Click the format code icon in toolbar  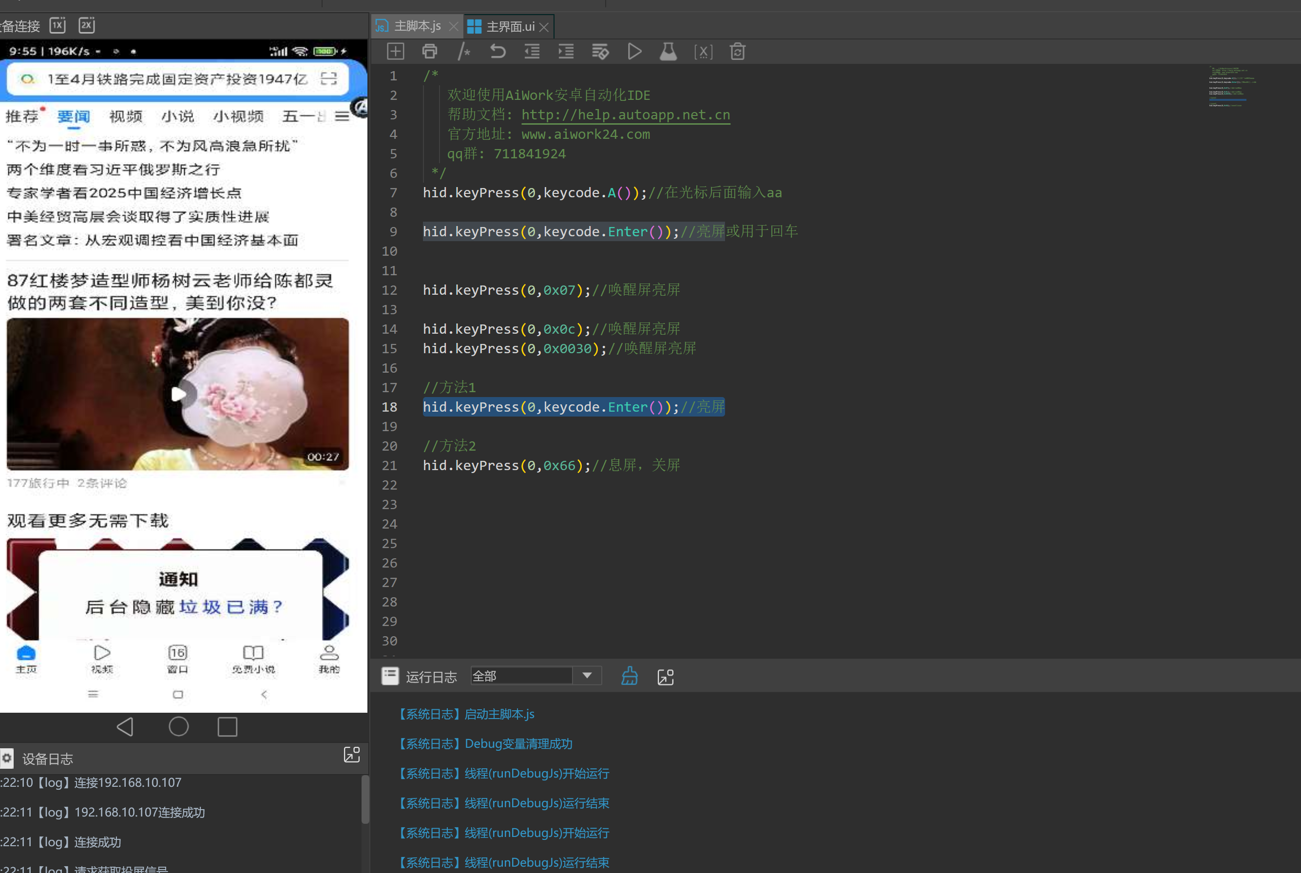pos(600,51)
